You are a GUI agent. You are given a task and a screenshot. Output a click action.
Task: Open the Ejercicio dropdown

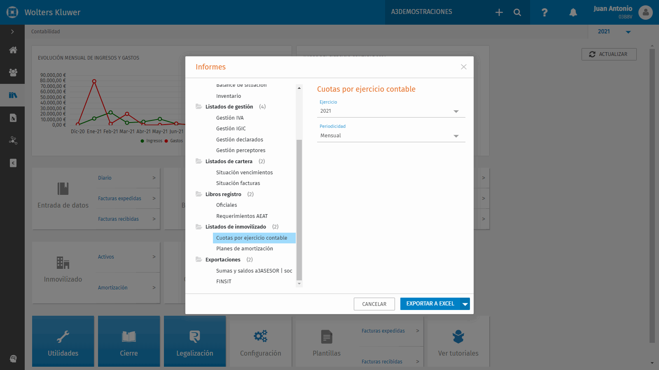391,111
